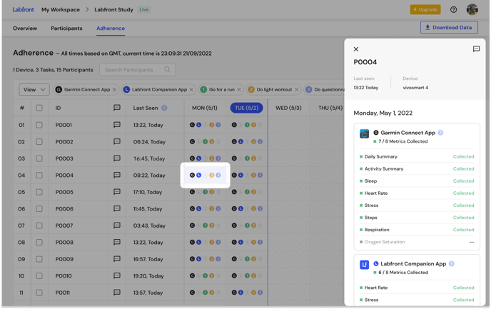Open the comment icon for P0006
This screenshot has height=309, width=491.
tap(117, 208)
